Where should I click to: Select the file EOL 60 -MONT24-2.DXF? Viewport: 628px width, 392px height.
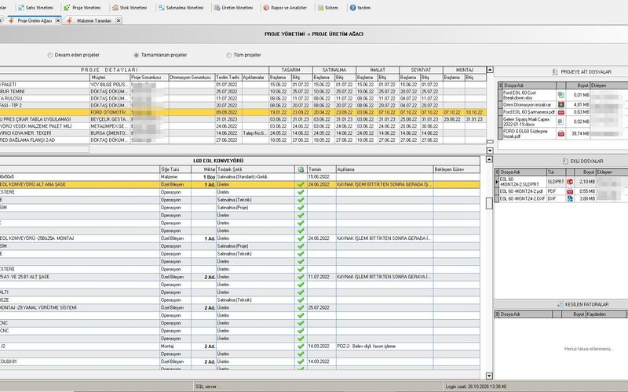pyautogui.click(x=522, y=198)
